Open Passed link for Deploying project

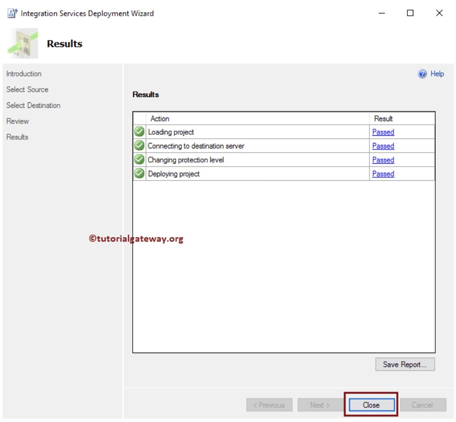383,174
